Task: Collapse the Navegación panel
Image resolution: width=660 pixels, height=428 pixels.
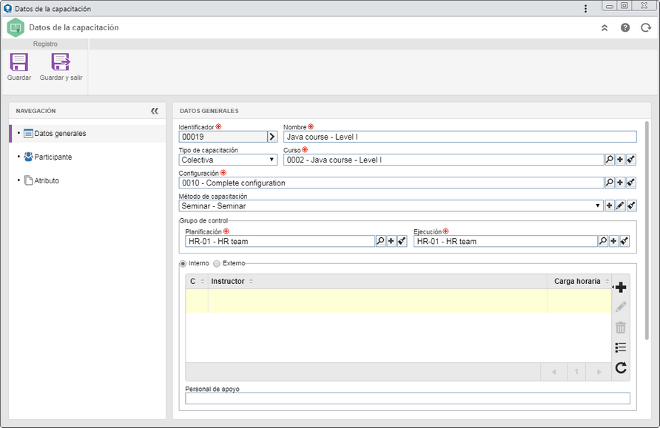Action: pyautogui.click(x=155, y=111)
